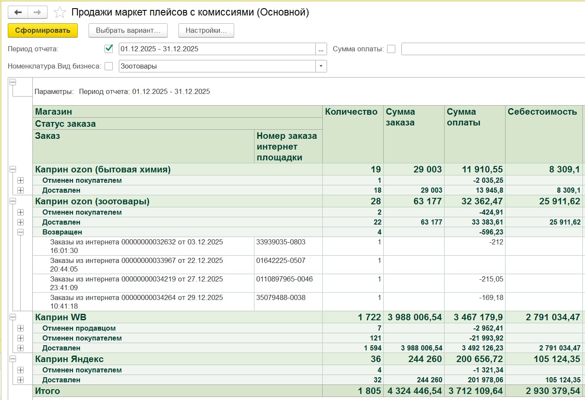Collapse the Параметры header group
The height and width of the screenshot is (400, 585).
click(x=13, y=82)
